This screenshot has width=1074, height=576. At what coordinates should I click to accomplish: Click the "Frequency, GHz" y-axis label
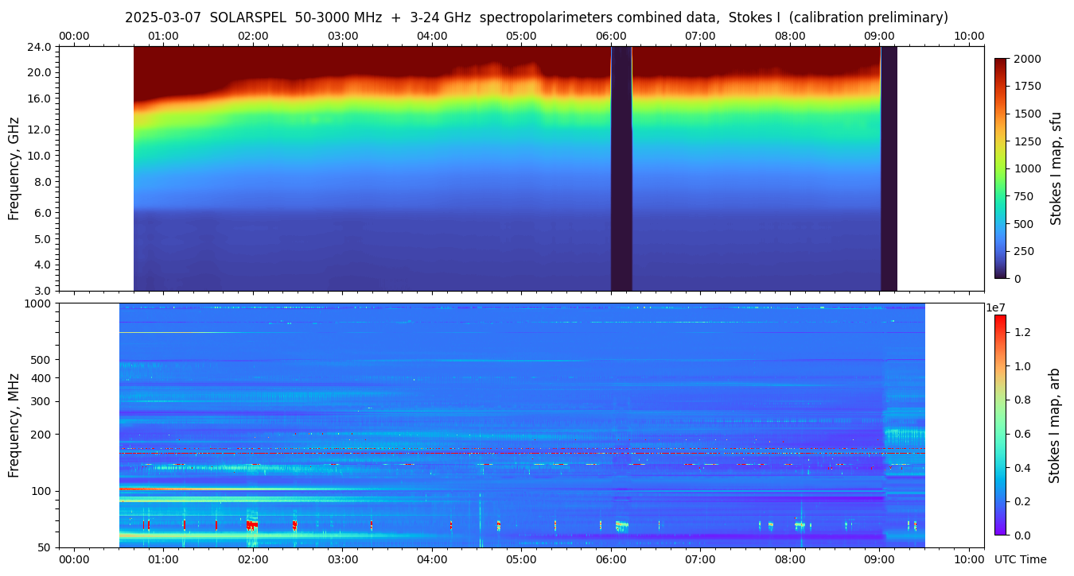pos(14,168)
